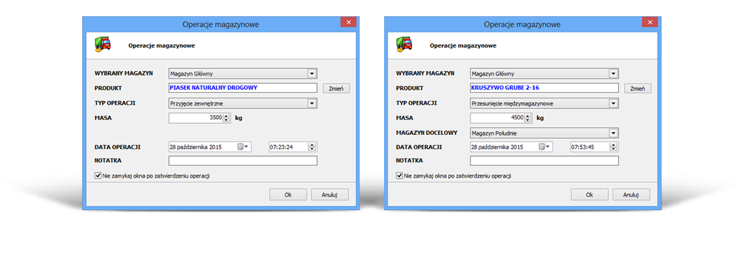
Task: Confirm with Ok in the 3500 kg dialog
Action: point(288,195)
